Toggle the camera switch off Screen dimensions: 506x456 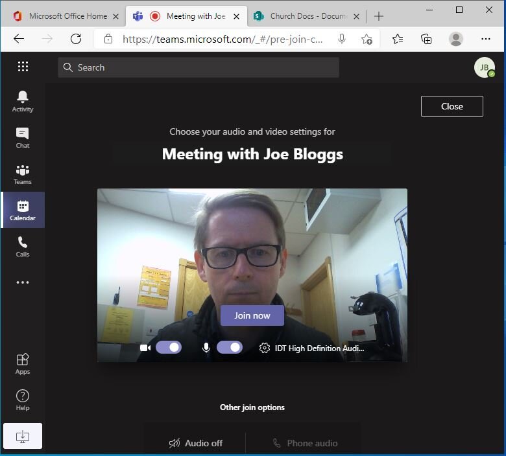pos(169,347)
